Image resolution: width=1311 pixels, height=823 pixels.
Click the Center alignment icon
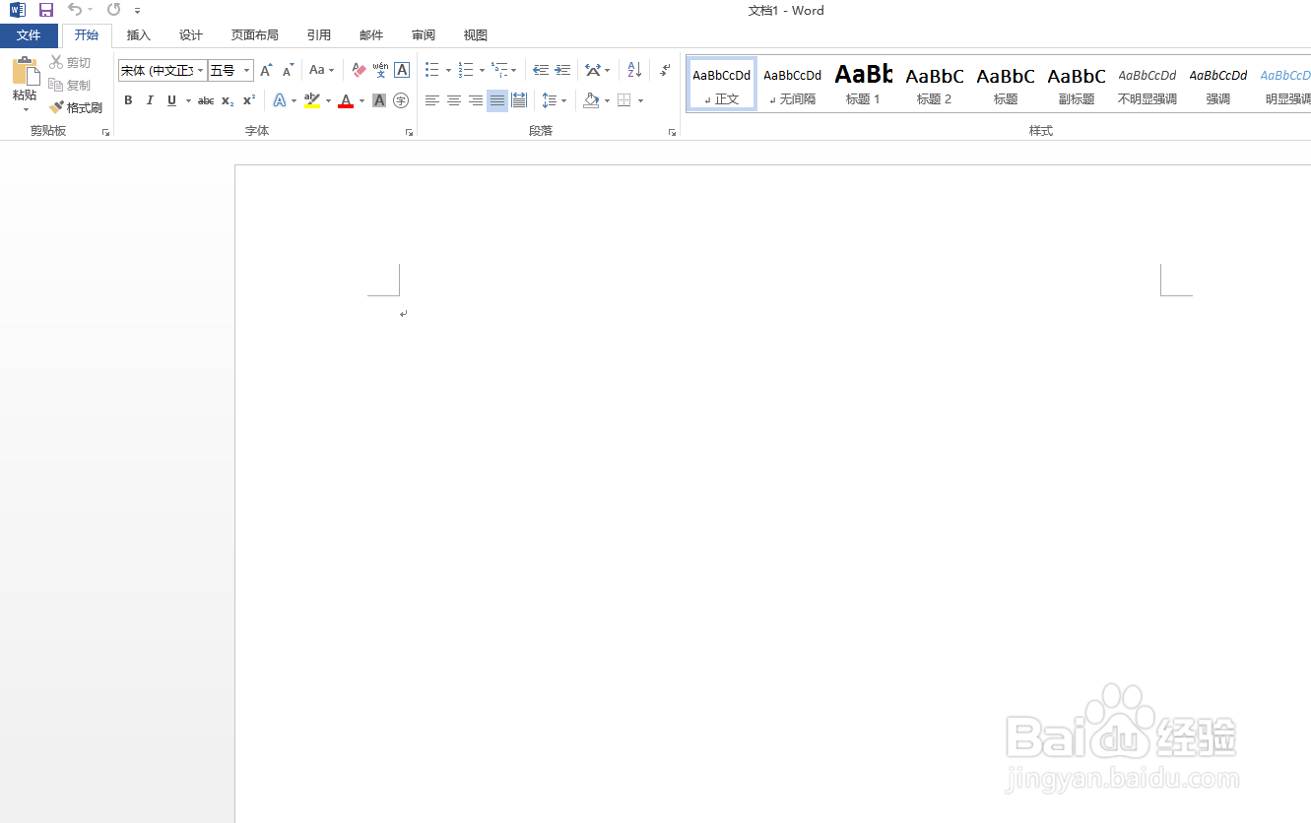click(x=453, y=100)
